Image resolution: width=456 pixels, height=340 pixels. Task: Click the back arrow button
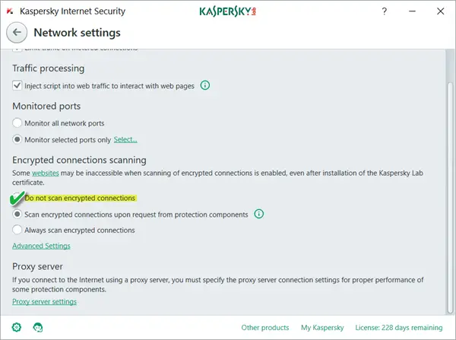(17, 33)
